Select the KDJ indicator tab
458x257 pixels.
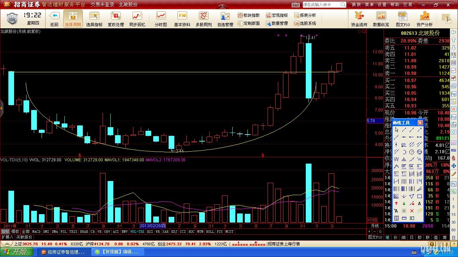174,232
